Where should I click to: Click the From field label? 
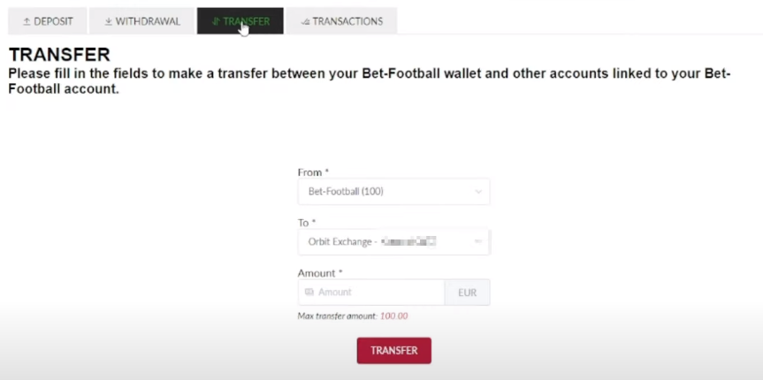tap(313, 172)
